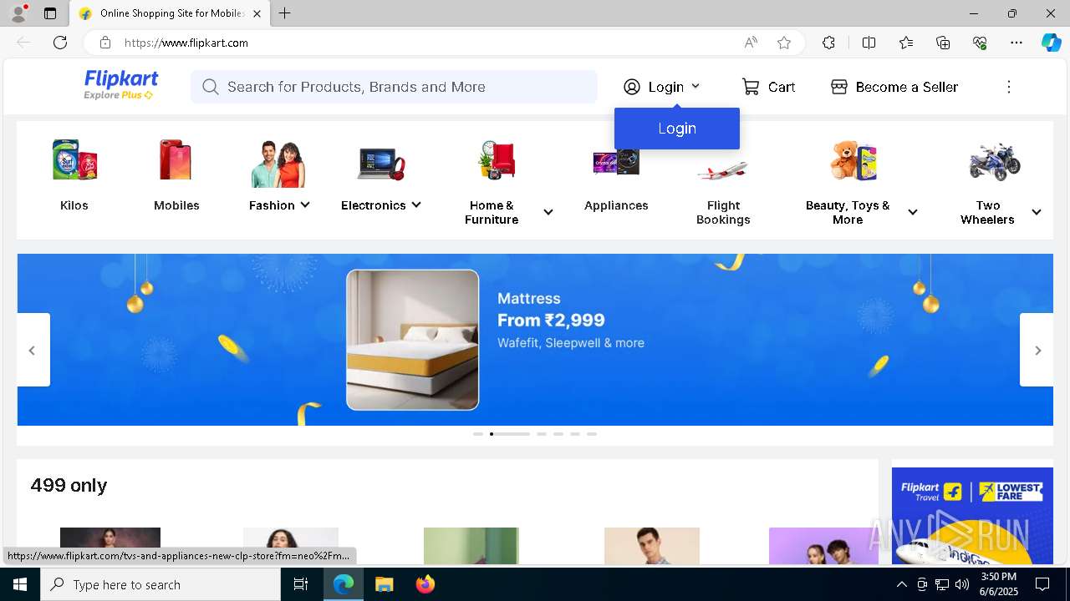The height and width of the screenshot is (601, 1070).
Task: Expand the Two Wheelers chevron
Action: click(x=1037, y=212)
